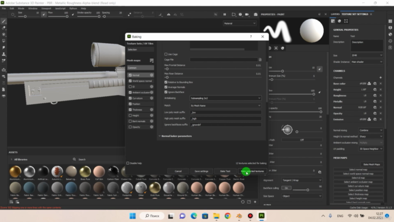
Task: Open the history icon on right dock
Action: [390, 41]
